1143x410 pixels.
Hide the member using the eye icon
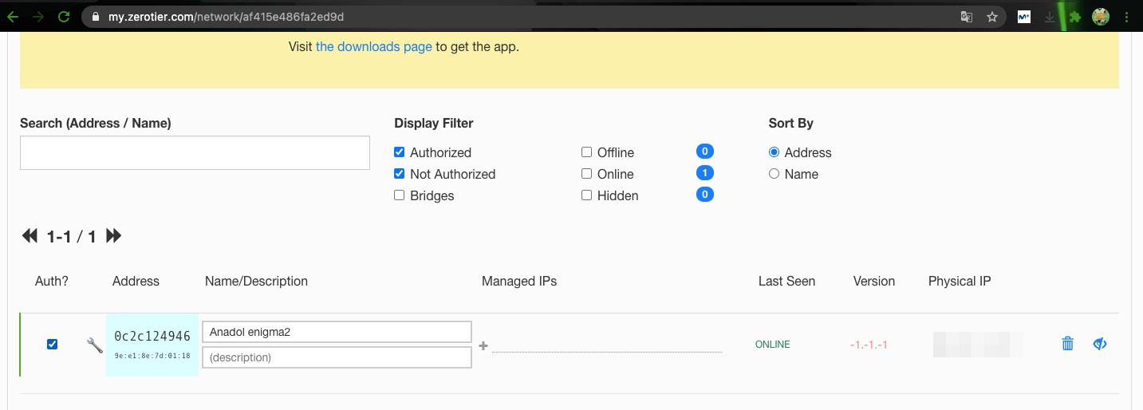(x=1100, y=344)
